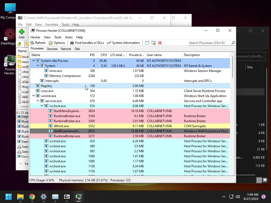Launch Google Chrome from taskbar
This screenshot has height=203, width=271.
click(32, 197)
